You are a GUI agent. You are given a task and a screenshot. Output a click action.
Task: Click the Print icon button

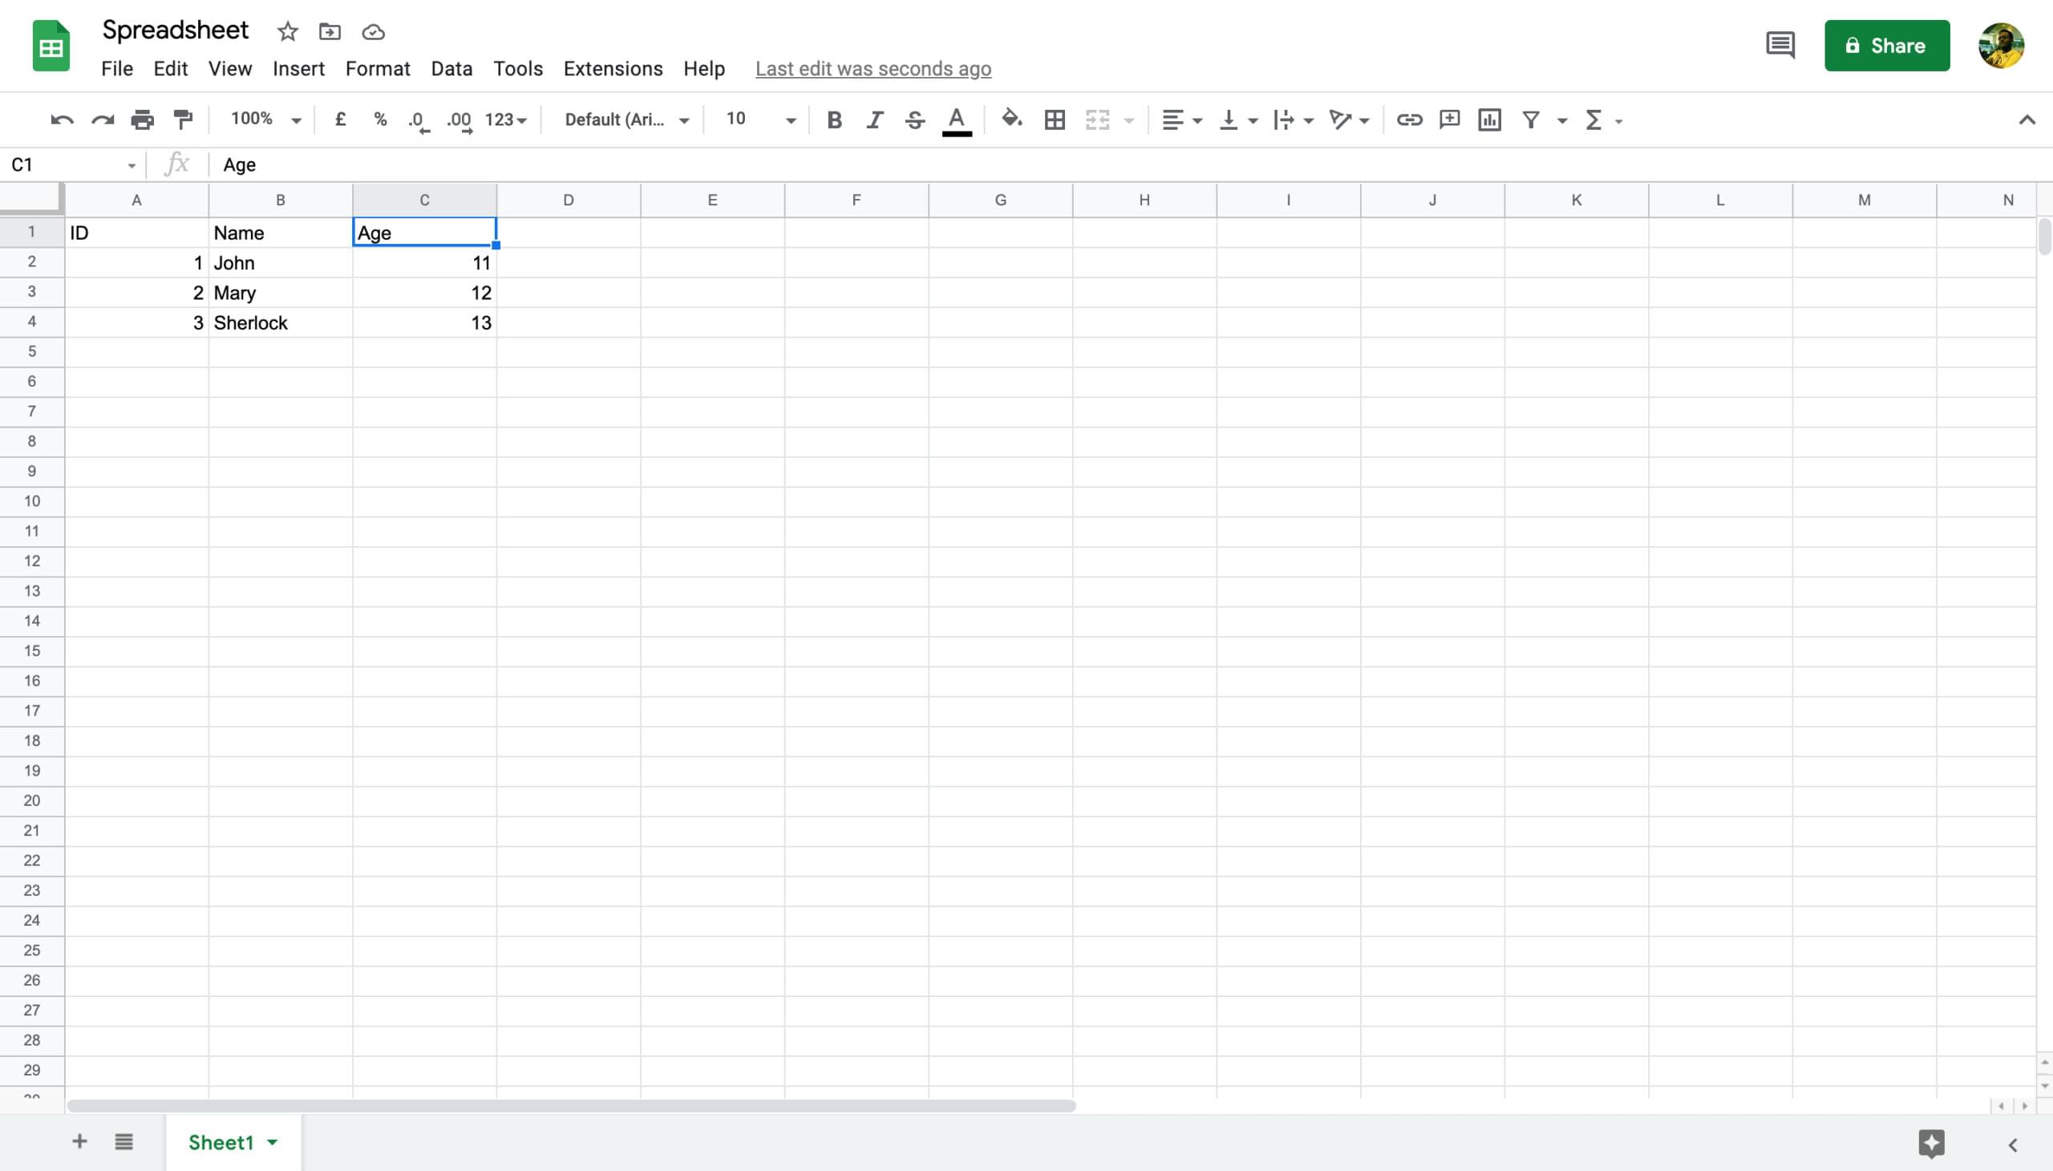point(141,119)
